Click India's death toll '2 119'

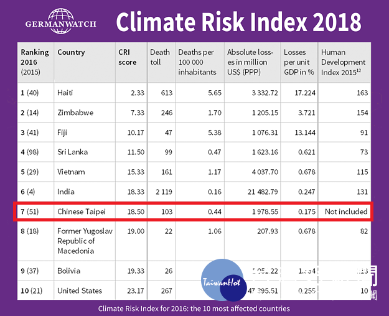coord(164,192)
